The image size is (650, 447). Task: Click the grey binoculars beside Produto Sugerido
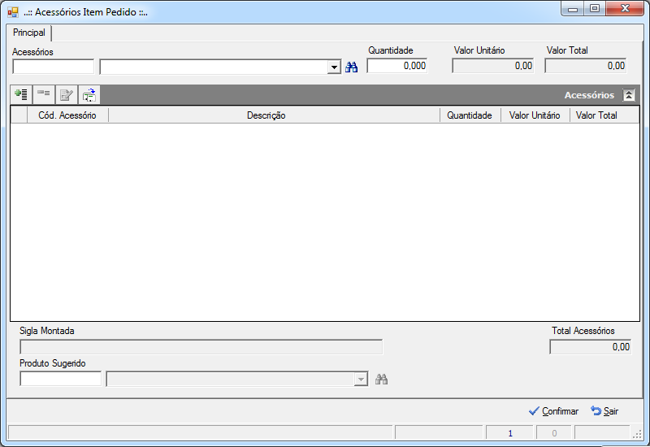click(381, 379)
